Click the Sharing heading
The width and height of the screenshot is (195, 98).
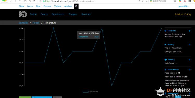tap(171, 60)
